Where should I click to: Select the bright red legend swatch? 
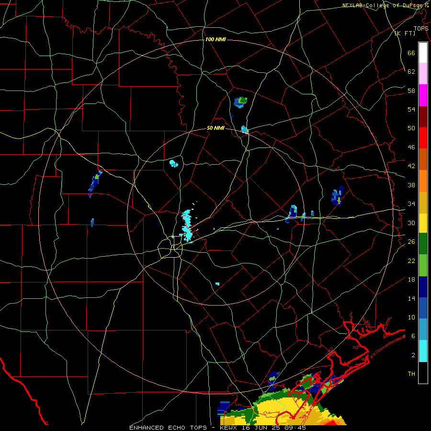423,138
